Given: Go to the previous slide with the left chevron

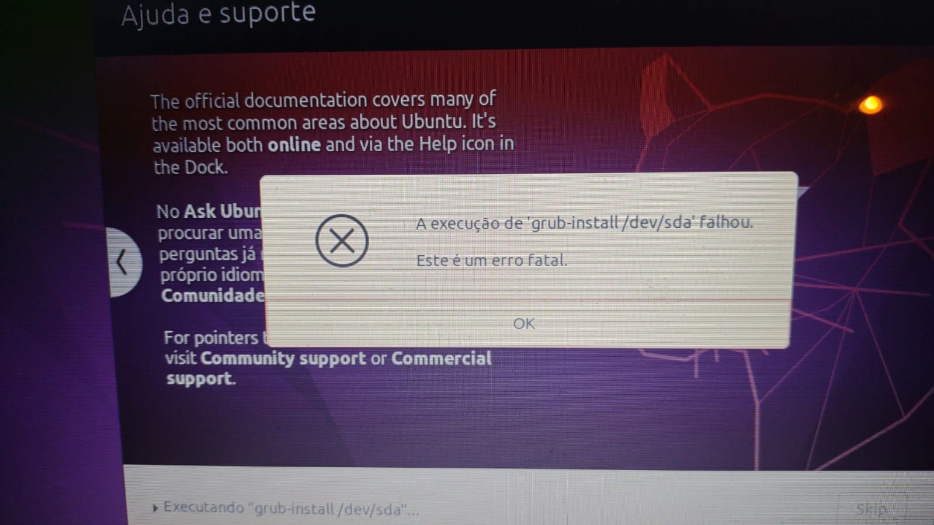Looking at the screenshot, I should pyautogui.click(x=123, y=262).
